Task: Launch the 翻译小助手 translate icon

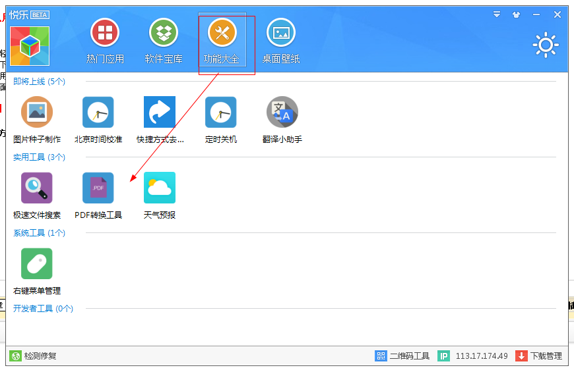Action: (x=282, y=112)
